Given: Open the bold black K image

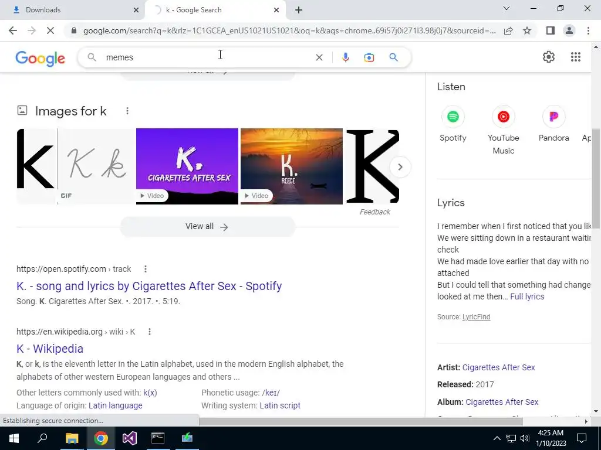Looking at the screenshot, I should pos(36,166).
